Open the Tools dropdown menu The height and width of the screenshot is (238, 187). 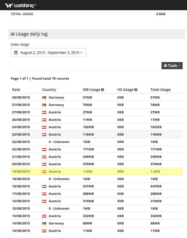[x=172, y=66]
